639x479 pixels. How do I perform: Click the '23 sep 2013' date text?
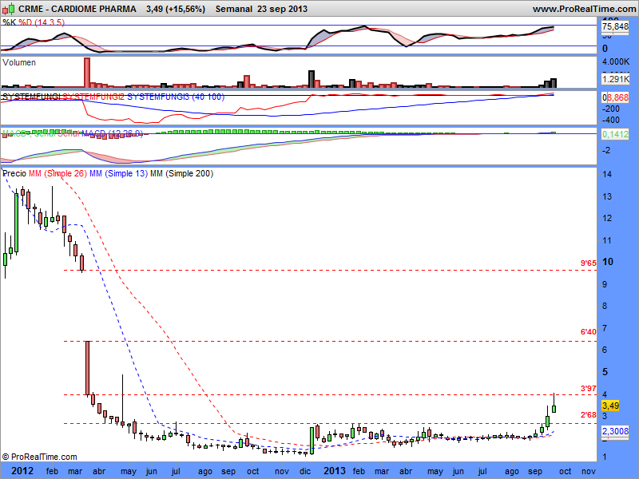click(282, 9)
